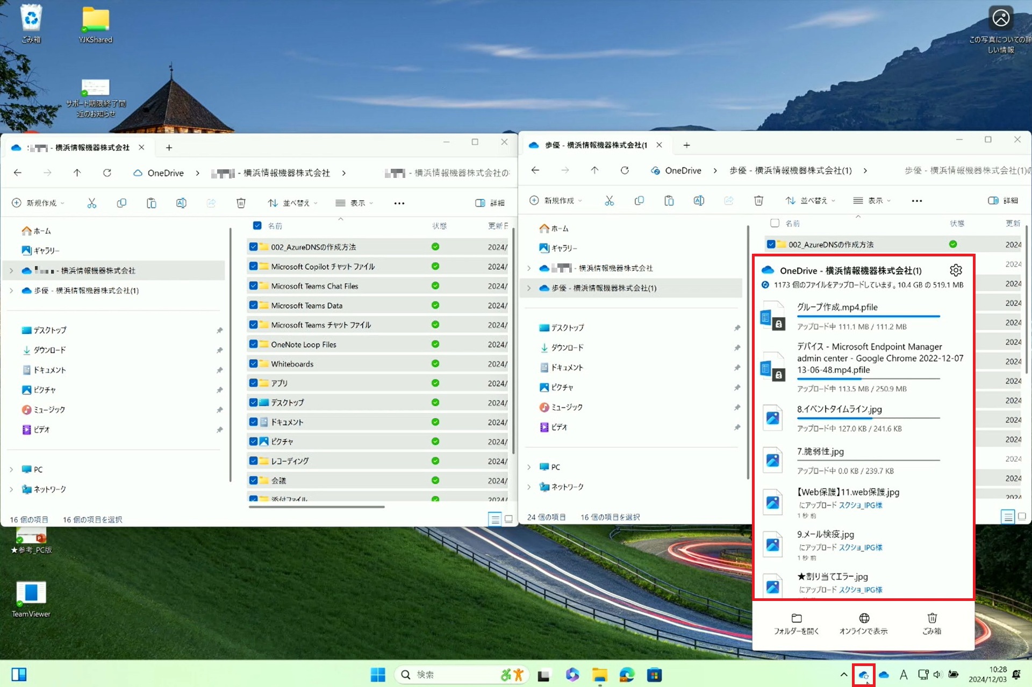Uncheck OneNote Loop Files folder checkbox

click(253, 344)
